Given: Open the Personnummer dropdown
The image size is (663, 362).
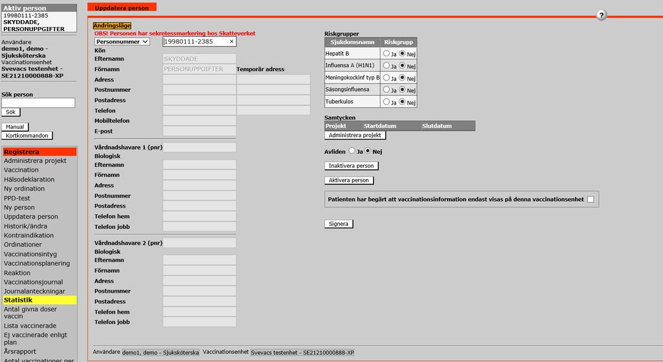Looking at the screenshot, I should click(122, 41).
